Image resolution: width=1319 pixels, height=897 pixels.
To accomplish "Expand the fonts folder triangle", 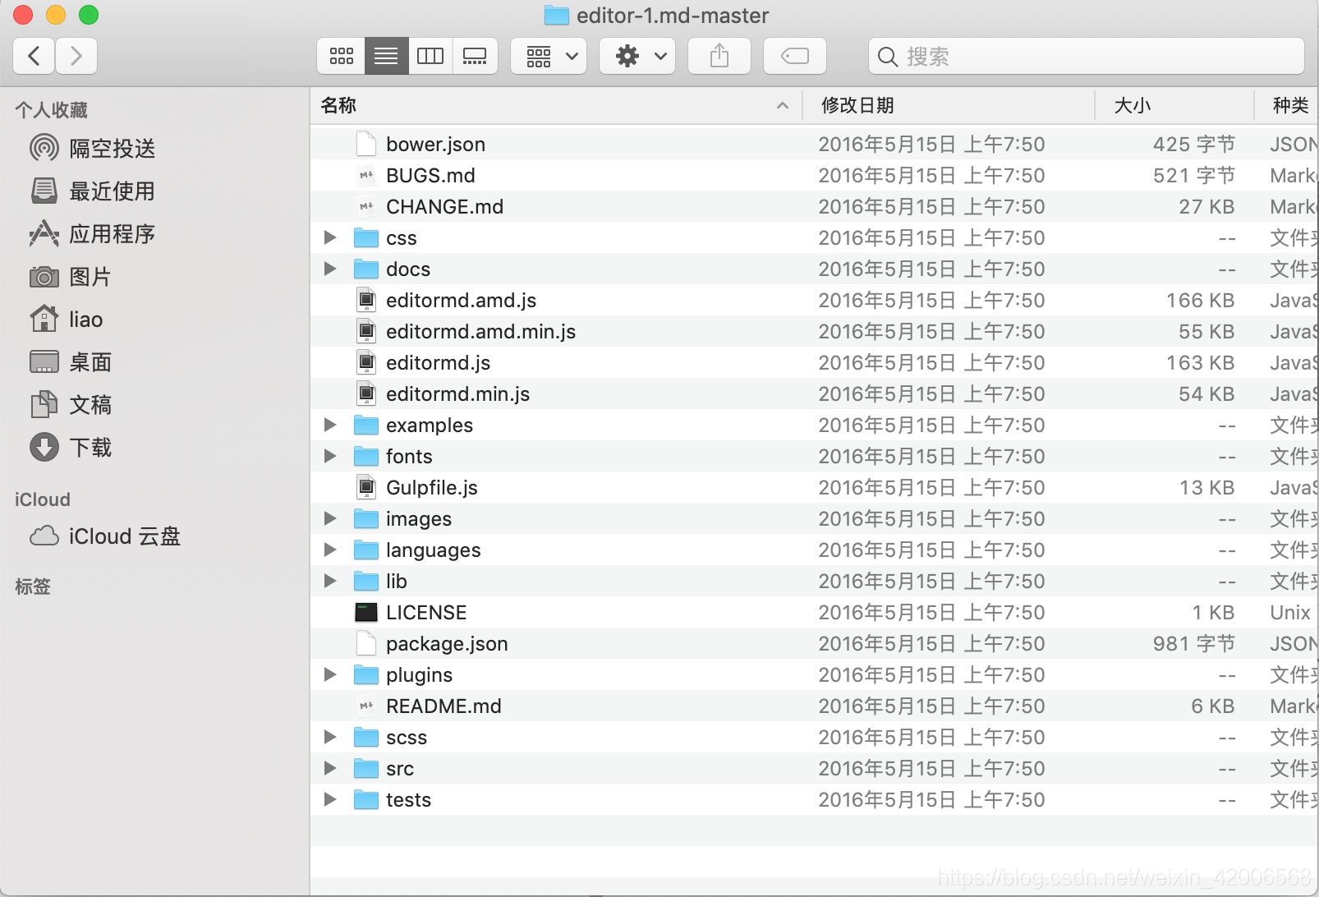I will click(x=330, y=456).
